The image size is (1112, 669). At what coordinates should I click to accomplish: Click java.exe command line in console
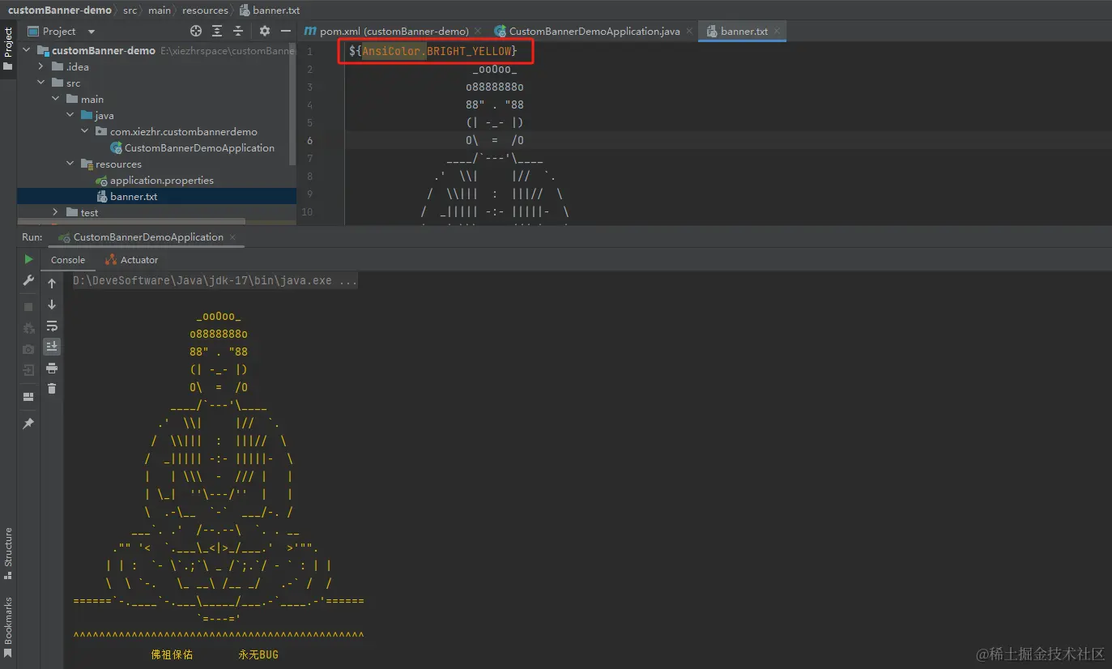click(x=215, y=281)
